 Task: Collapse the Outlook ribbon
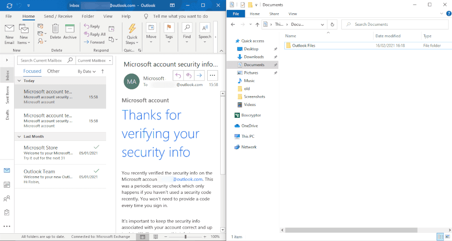pos(221,51)
